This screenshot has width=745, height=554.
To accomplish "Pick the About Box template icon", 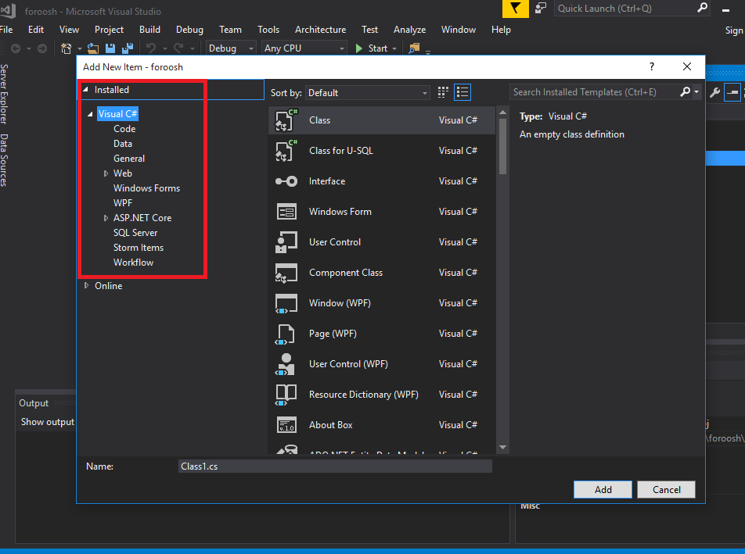I will pos(286,425).
